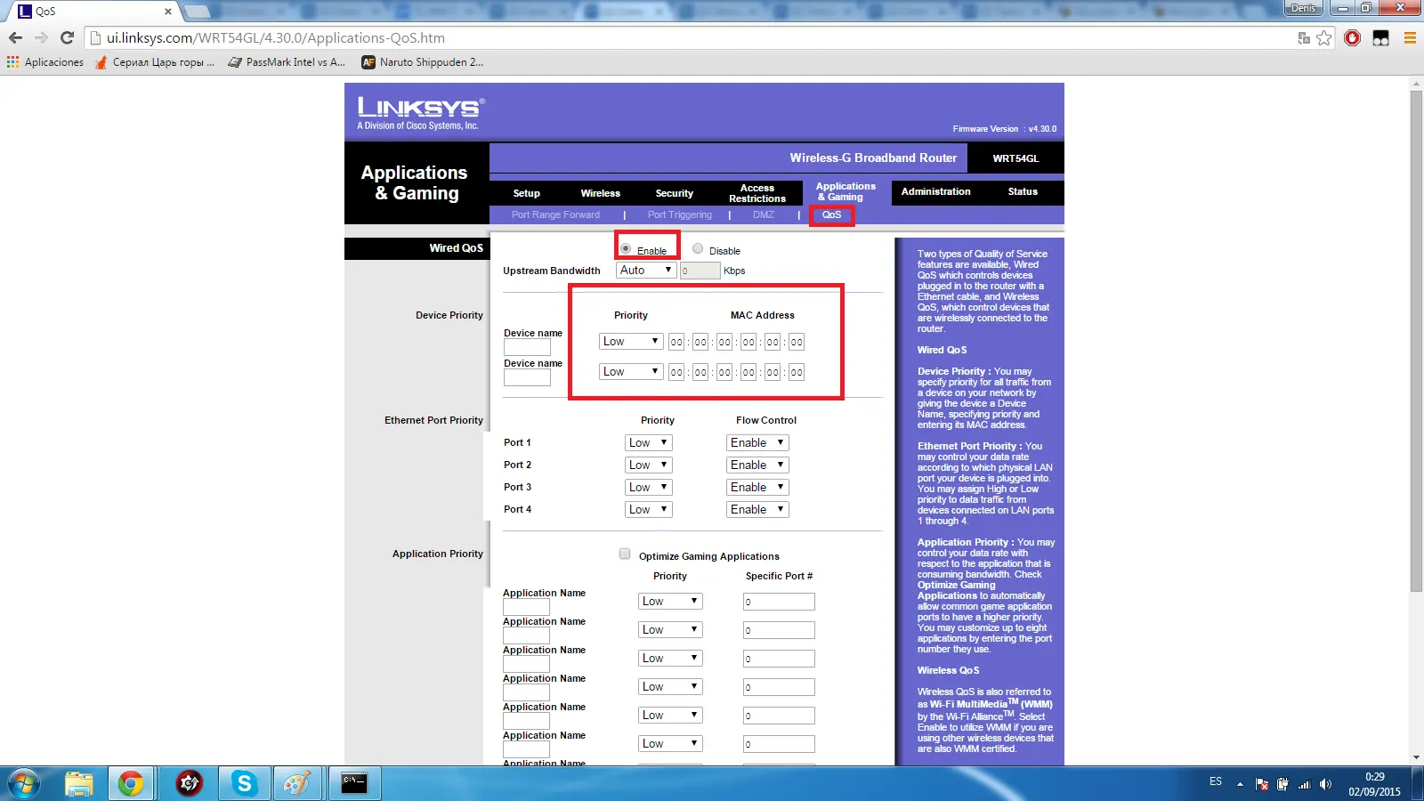
Task: Click the first Device name input field
Action: tap(527, 347)
